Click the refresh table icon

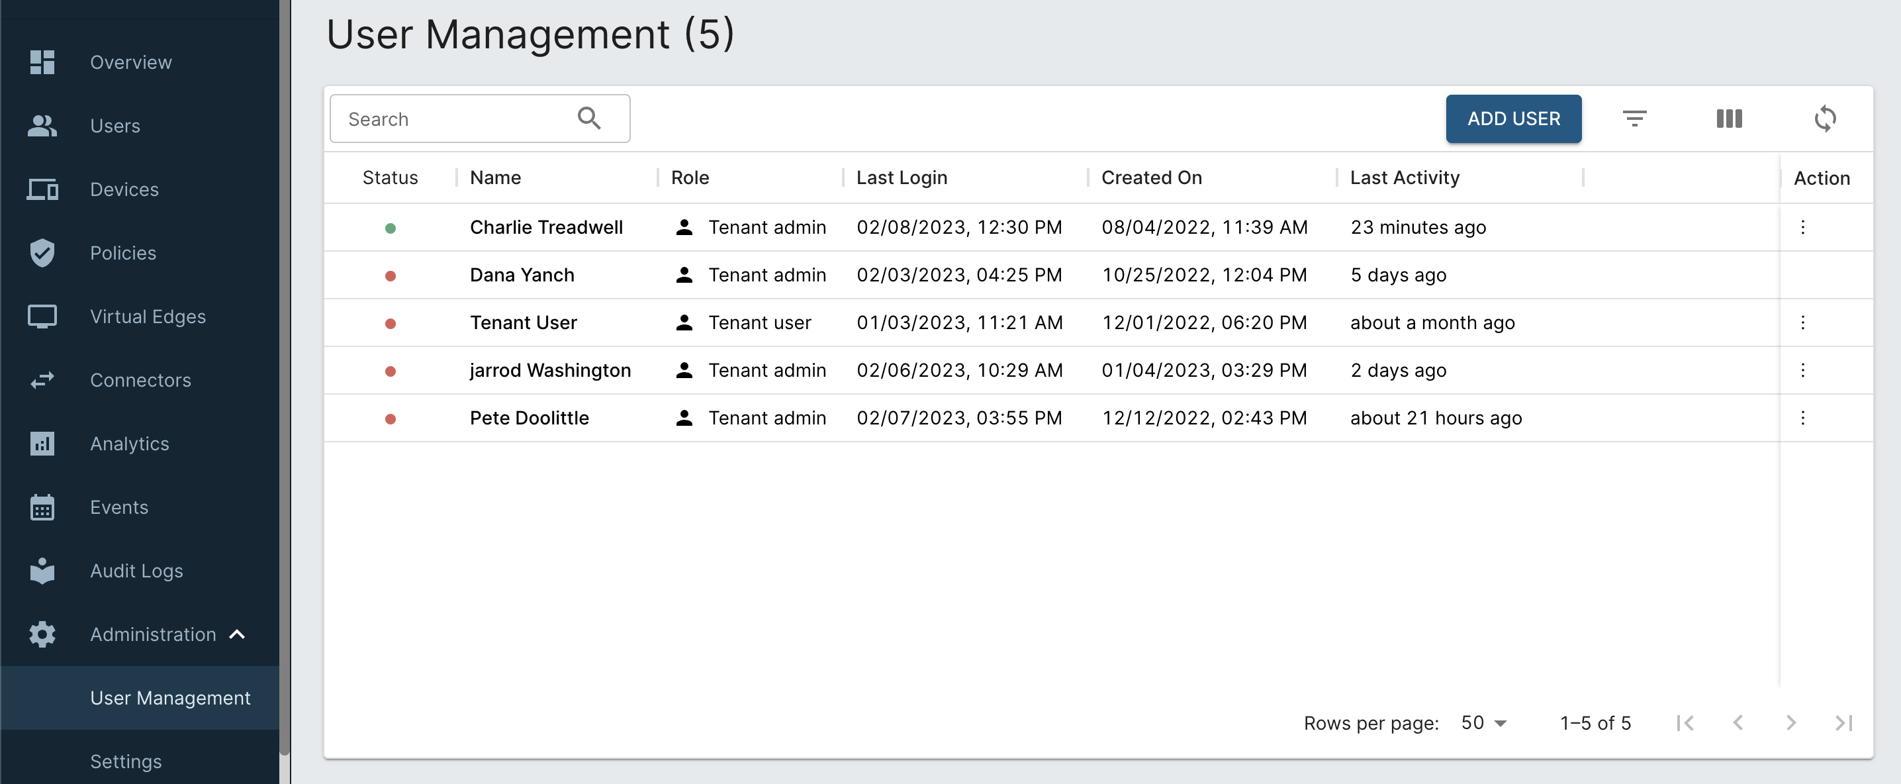[1824, 118]
